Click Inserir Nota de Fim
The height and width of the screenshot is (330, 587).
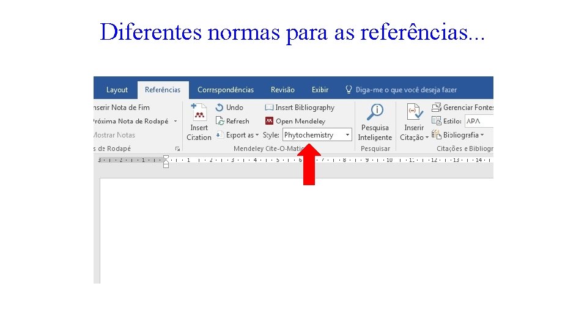(121, 108)
